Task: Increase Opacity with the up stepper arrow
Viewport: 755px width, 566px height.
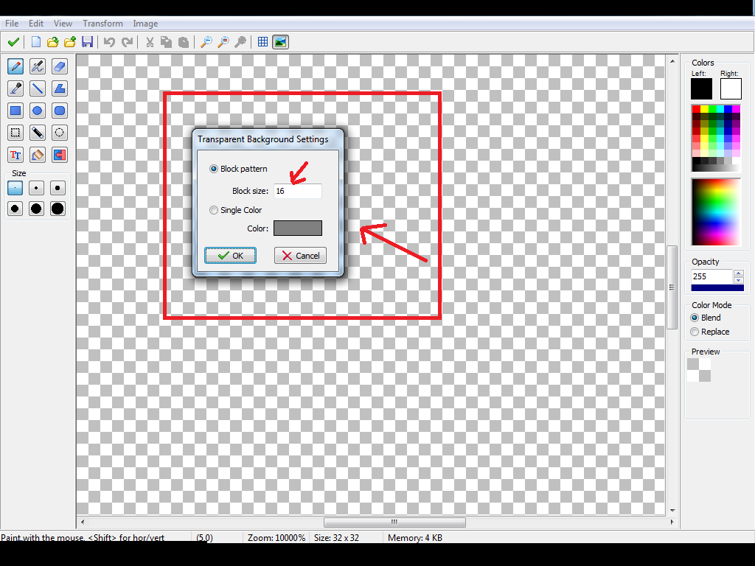Action: tap(738, 273)
